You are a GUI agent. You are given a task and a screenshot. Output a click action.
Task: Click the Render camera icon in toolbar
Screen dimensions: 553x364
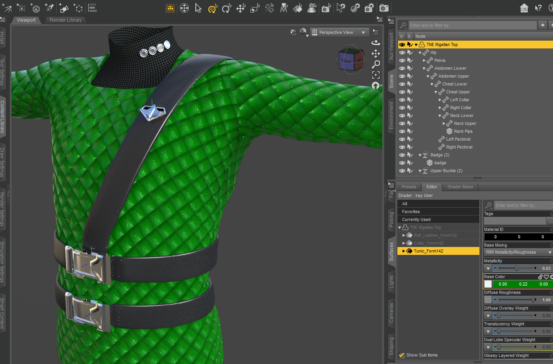pos(384,8)
